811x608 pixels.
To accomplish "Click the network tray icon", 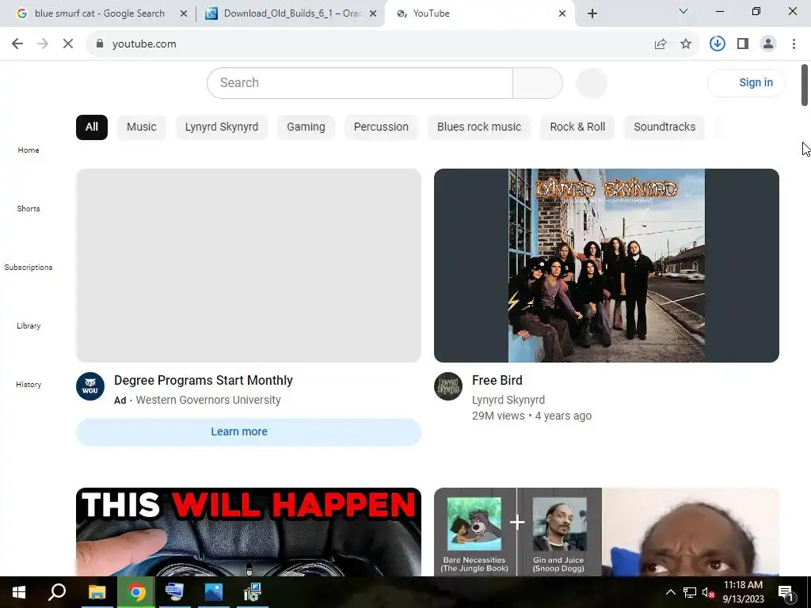I will click(x=690, y=592).
